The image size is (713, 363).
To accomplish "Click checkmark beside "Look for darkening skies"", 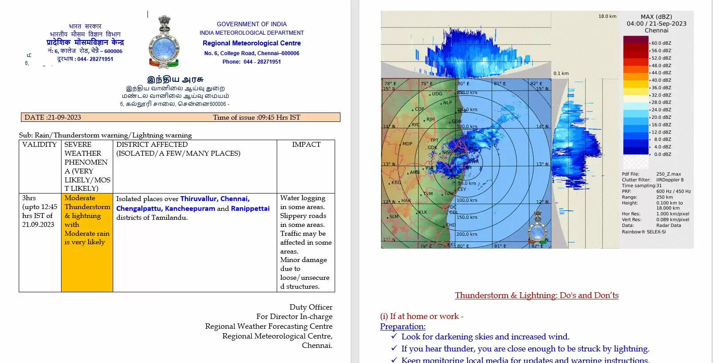I will point(394,337).
